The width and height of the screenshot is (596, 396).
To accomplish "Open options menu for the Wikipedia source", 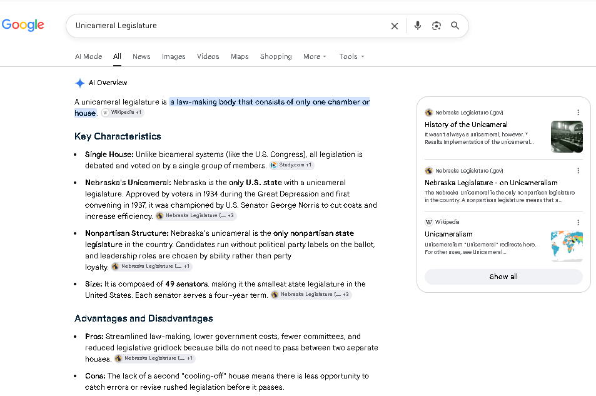I will click(x=578, y=222).
